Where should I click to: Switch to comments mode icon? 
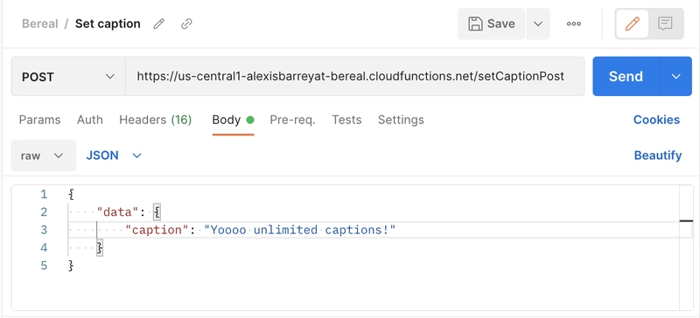click(x=665, y=24)
